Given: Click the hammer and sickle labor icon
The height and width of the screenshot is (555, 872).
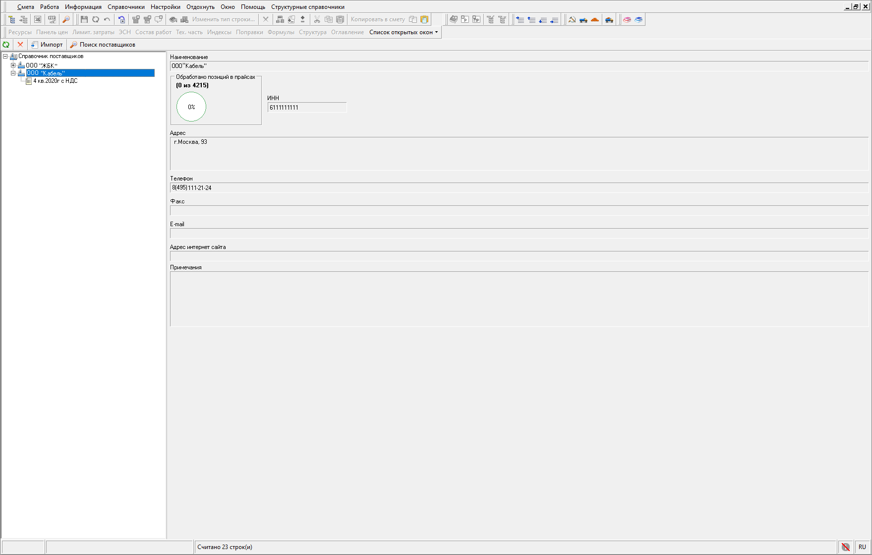Looking at the screenshot, I should [x=572, y=19].
